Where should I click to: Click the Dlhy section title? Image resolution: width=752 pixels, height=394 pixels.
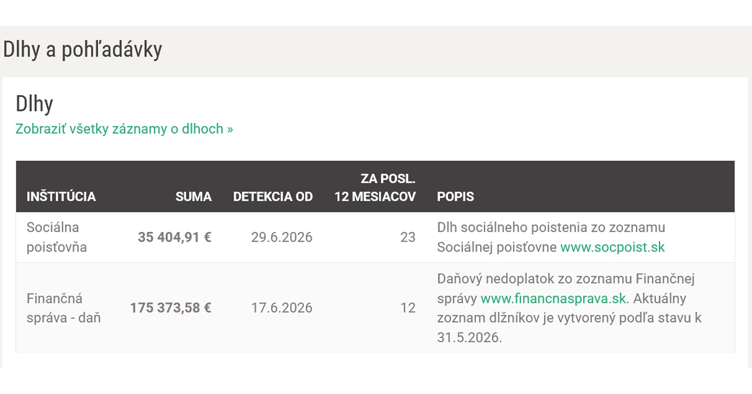click(34, 103)
